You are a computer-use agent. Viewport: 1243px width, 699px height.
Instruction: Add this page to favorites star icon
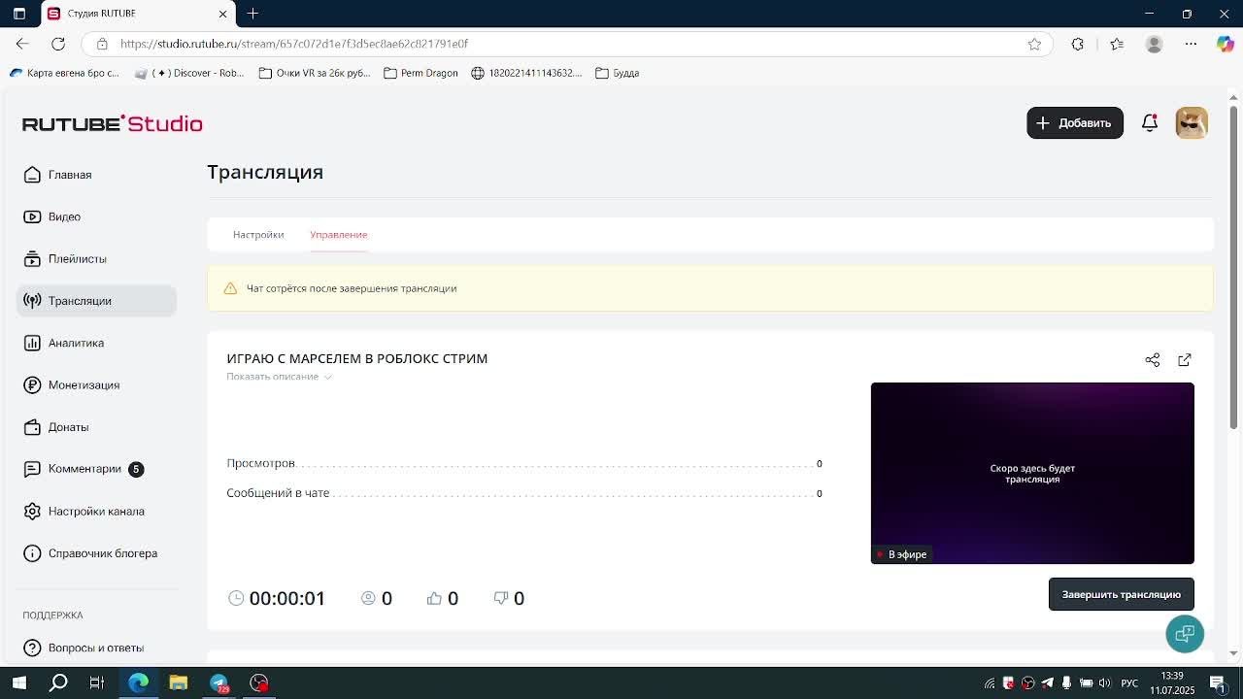(x=1034, y=44)
